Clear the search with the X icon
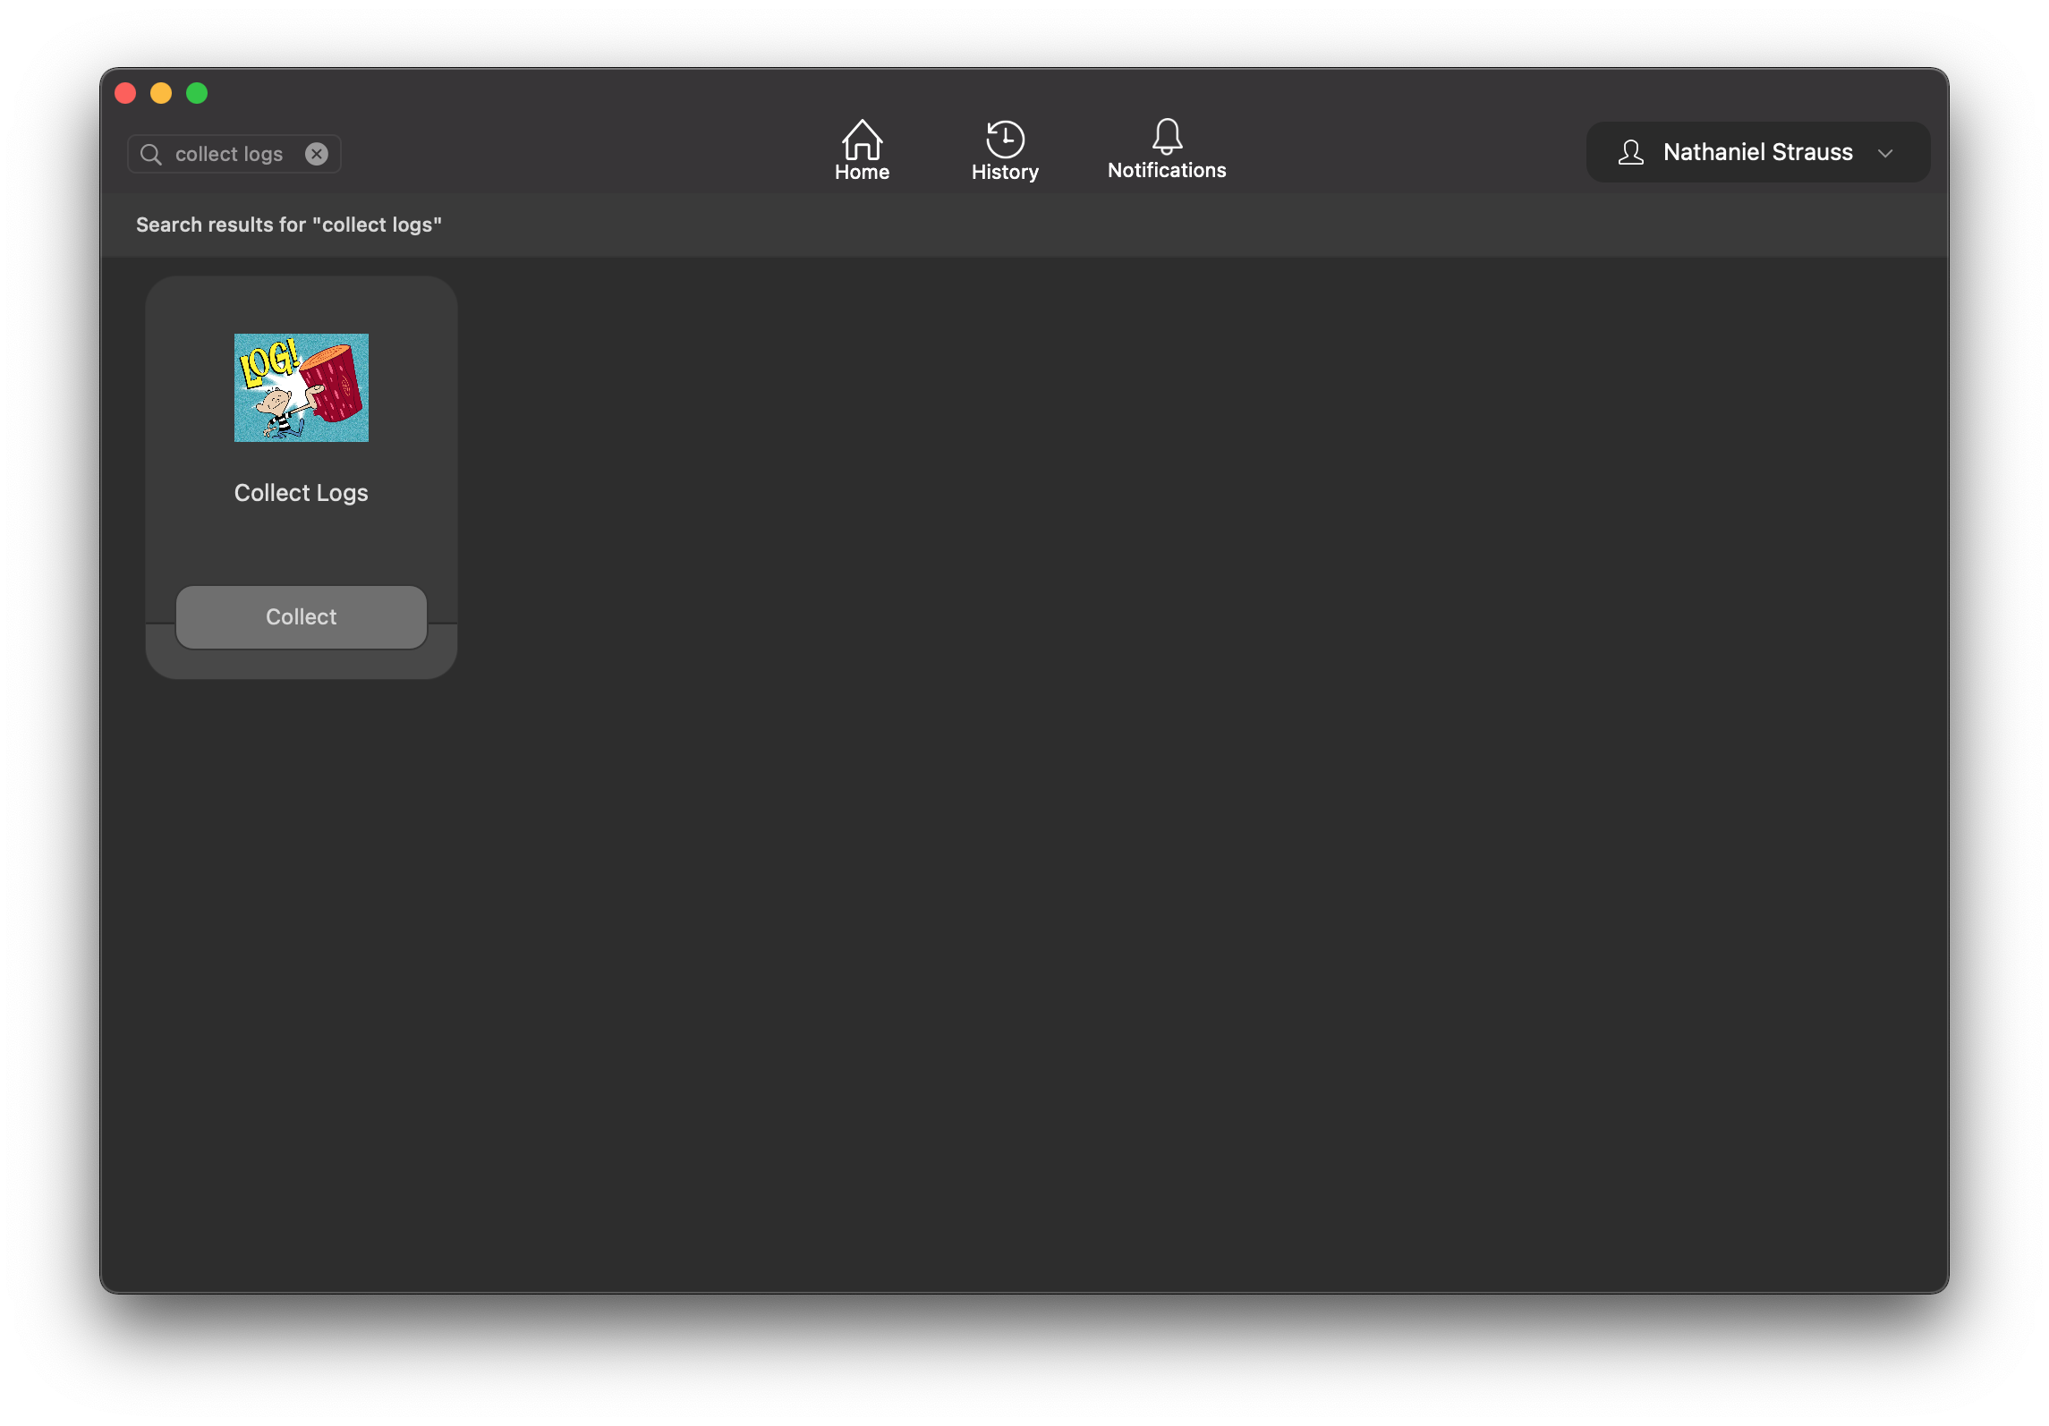 click(x=317, y=154)
